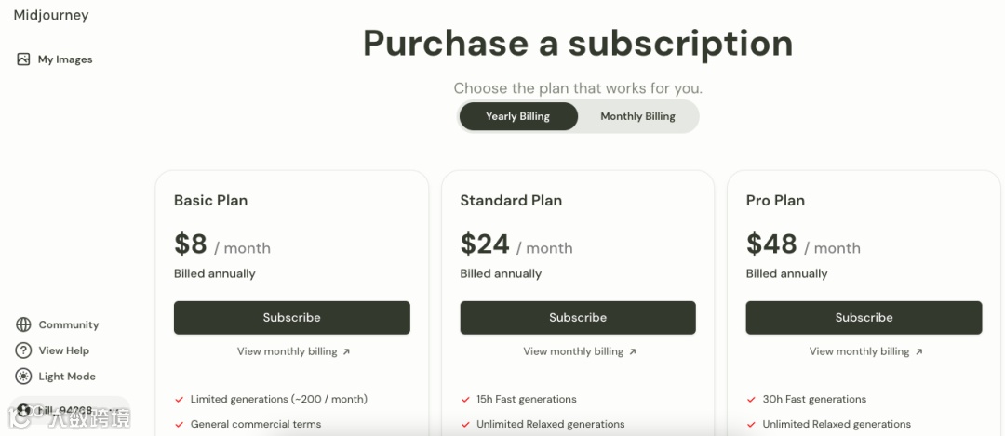Image resolution: width=1005 pixels, height=436 pixels.
Task: Open View Help link
Action: tap(64, 350)
